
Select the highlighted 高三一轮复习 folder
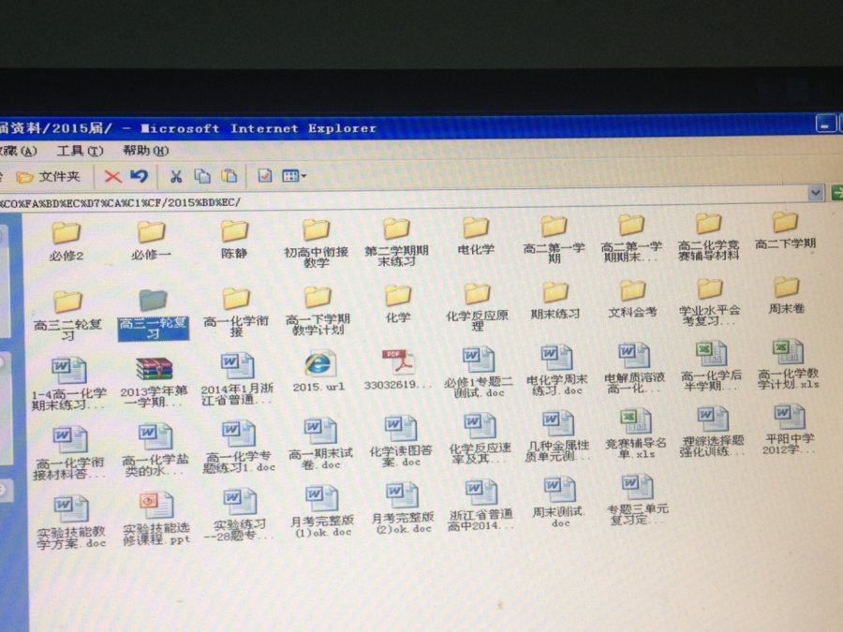coord(154,315)
